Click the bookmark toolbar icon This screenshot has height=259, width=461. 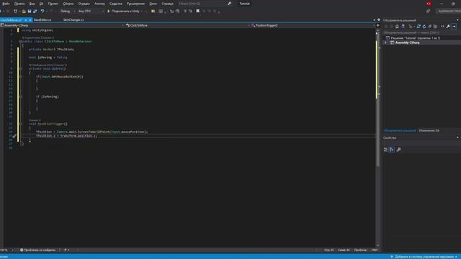point(198,12)
